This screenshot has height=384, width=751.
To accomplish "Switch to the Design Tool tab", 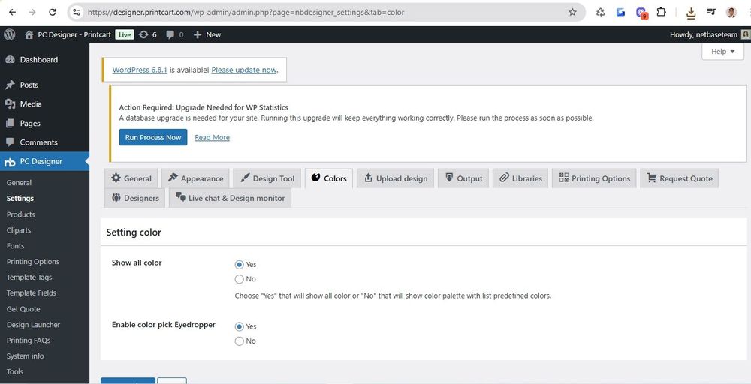I will (x=267, y=178).
